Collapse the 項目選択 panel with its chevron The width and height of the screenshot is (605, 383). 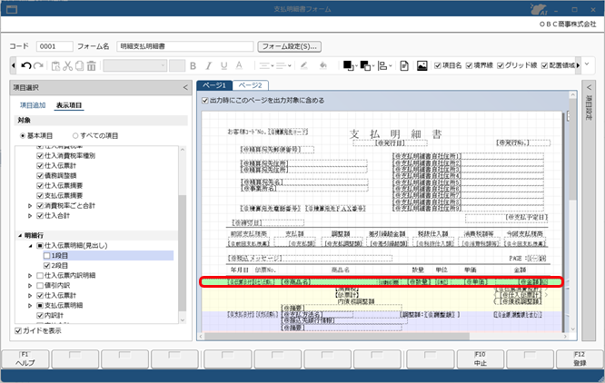[185, 87]
